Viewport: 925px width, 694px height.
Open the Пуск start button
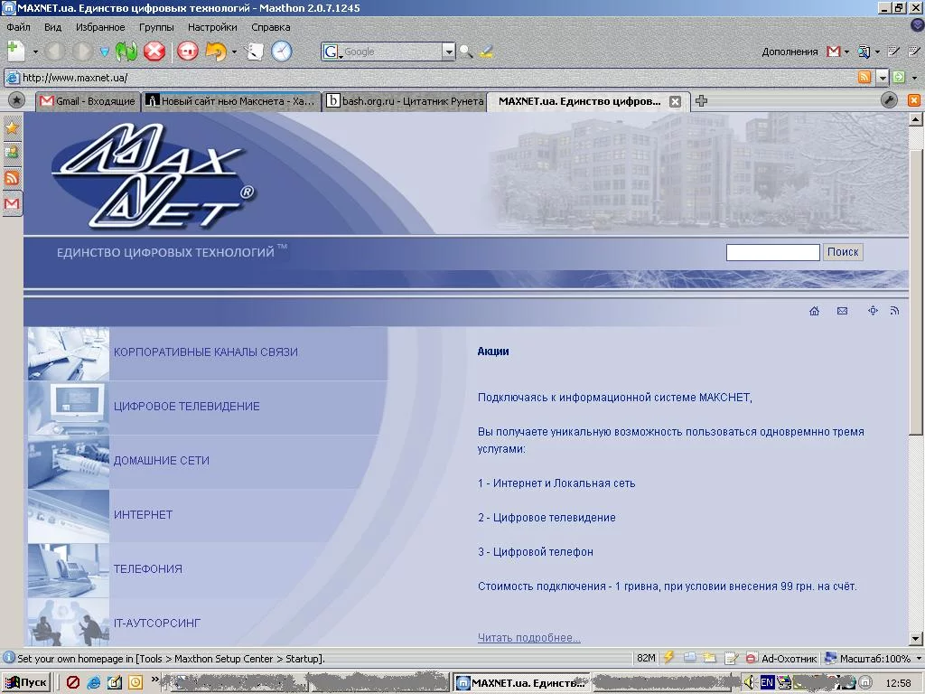pos(26,683)
